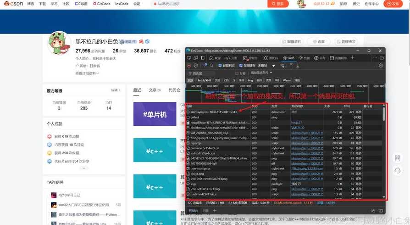Click the network filter text input
This screenshot has height=225, width=410.
201,73
